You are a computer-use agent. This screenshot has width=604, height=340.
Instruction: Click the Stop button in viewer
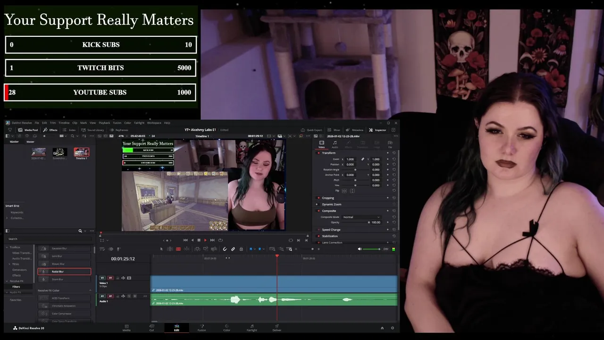tap(199, 240)
